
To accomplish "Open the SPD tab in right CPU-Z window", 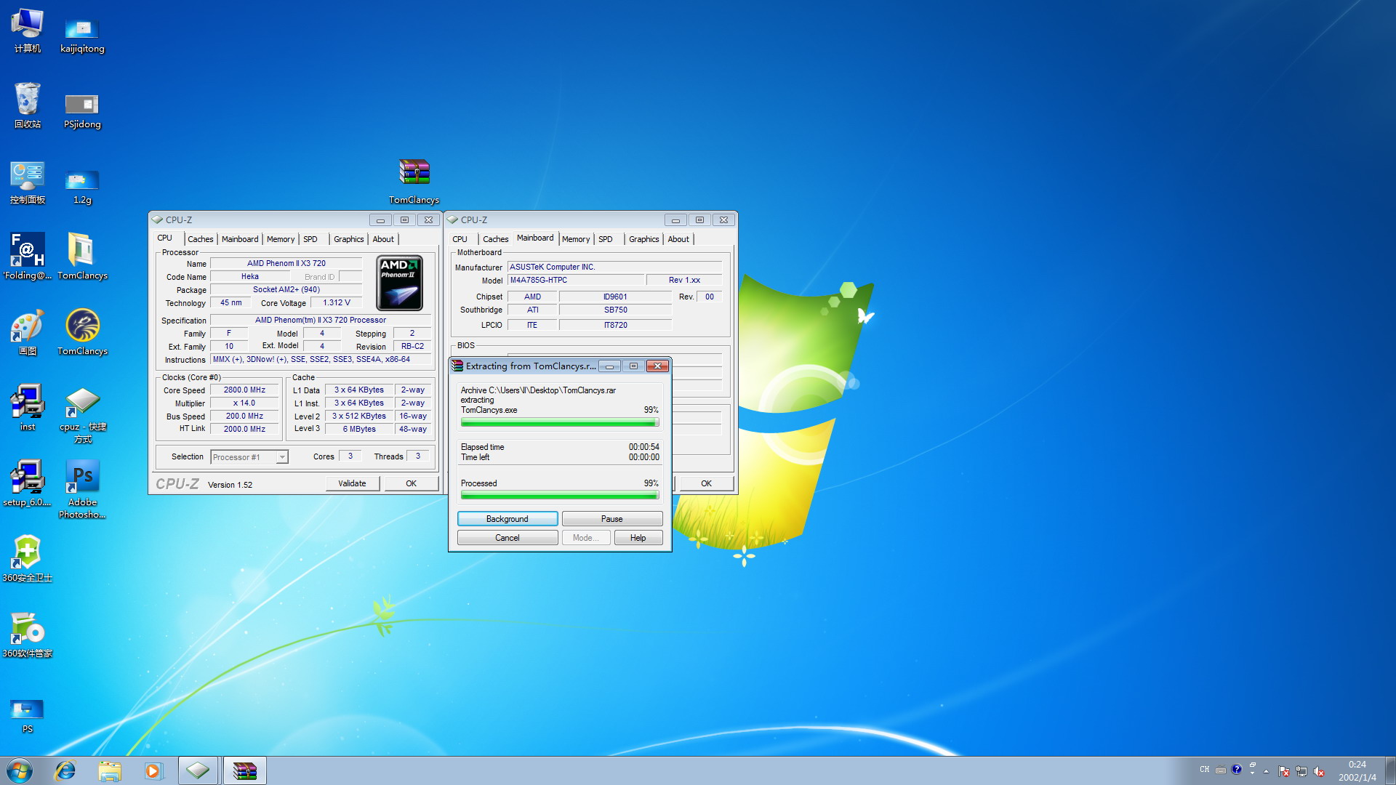I will [605, 239].
